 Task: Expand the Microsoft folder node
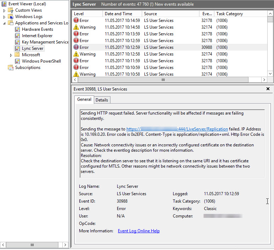coord(11,55)
